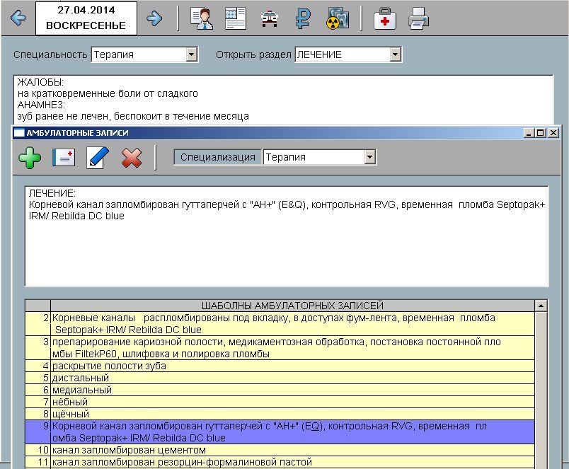Open the doctor/patient icon in toolbar
Viewport: 569px width, 469px height.
(x=202, y=18)
